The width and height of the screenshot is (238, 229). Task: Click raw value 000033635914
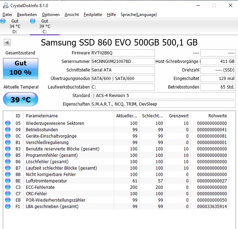pos(212,206)
